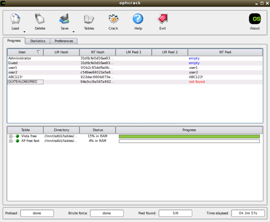Click the Brute force status field
The width and height of the screenshot is (270, 222).
pos(107,213)
